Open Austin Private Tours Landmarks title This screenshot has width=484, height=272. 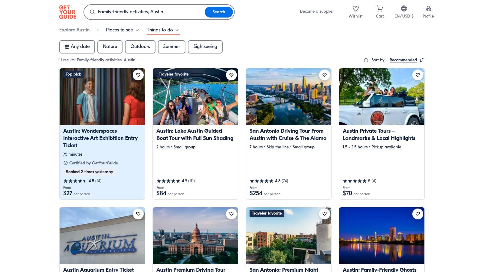pyautogui.click(x=379, y=134)
